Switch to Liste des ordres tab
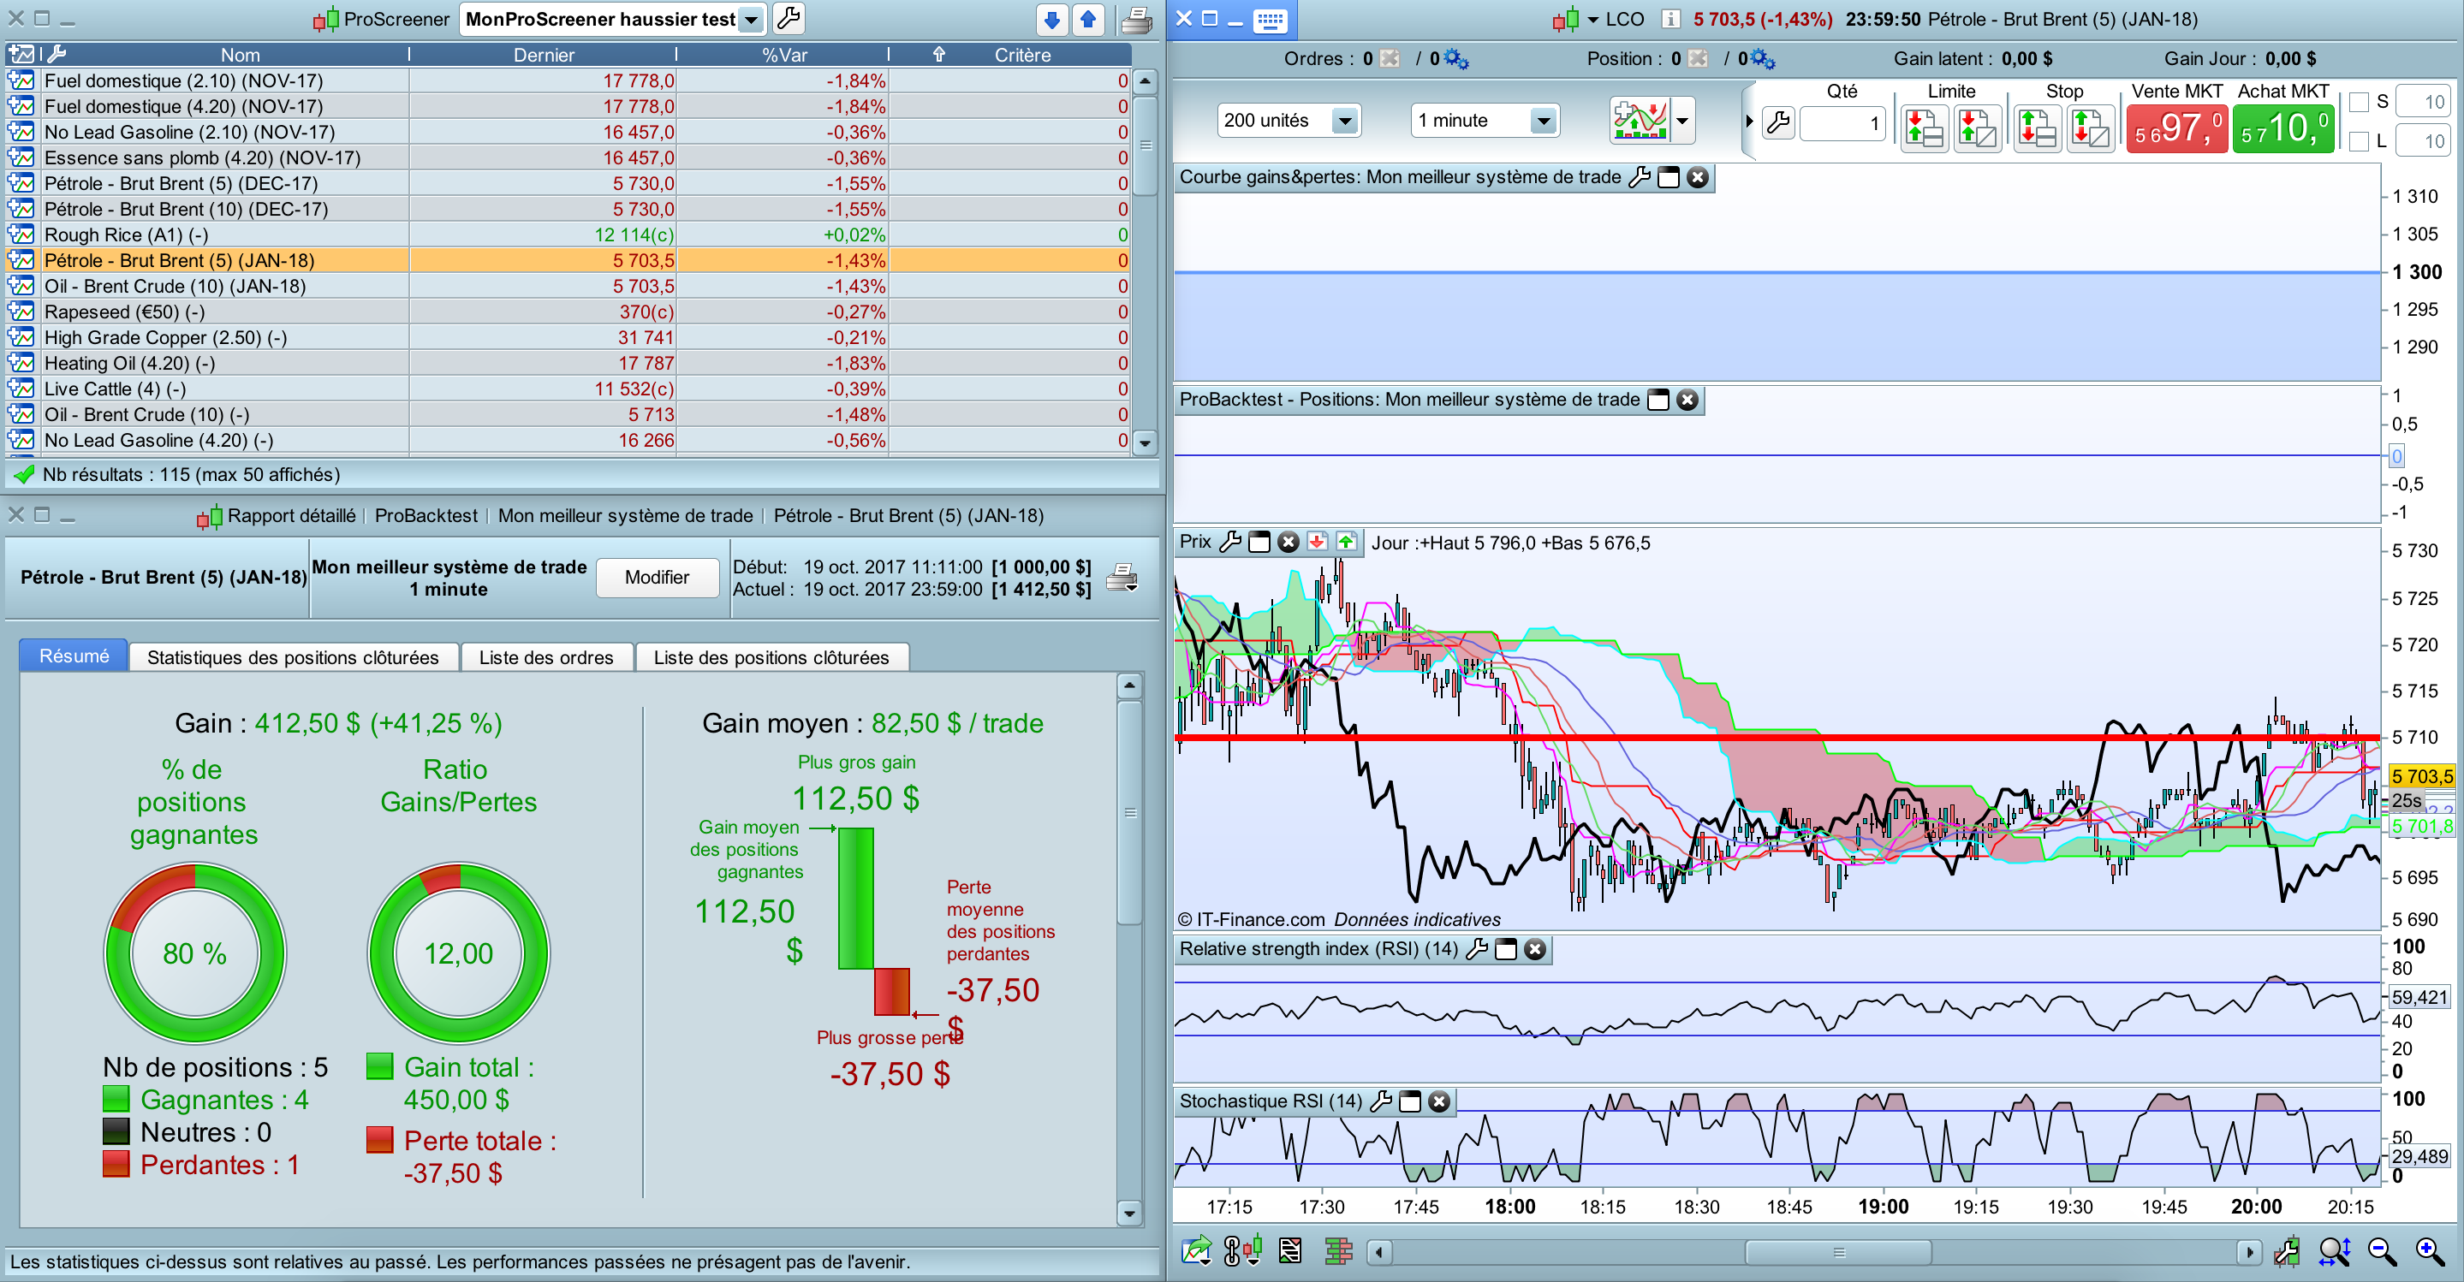This screenshot has height=1282, width=2464. 545,658
